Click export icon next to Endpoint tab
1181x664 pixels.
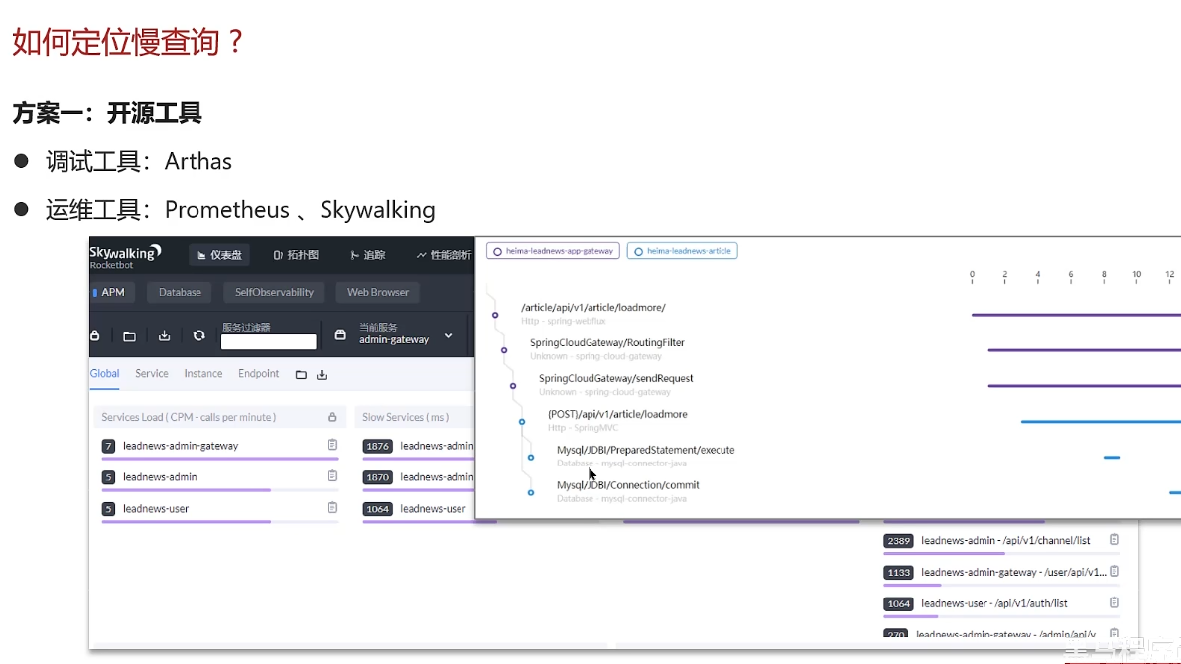point(322,375)
